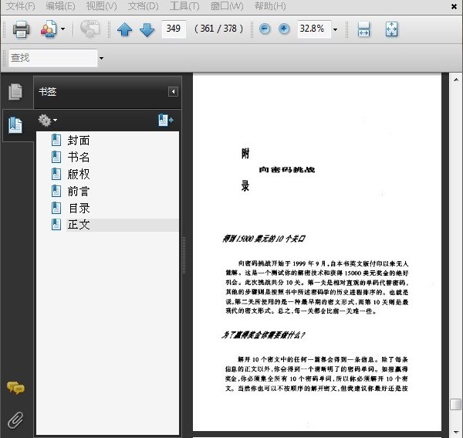Click the bookmark icon beside 目录
The image size is (463, 438).
coord(56,208)
